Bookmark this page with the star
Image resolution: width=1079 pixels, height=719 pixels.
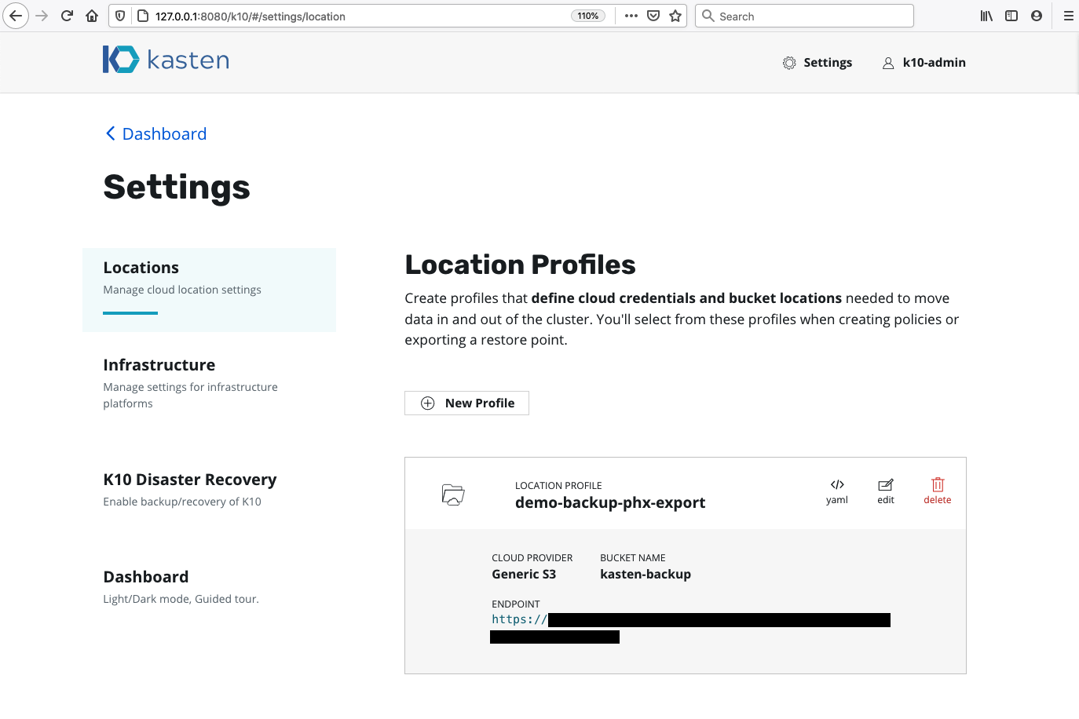[675, 16]
